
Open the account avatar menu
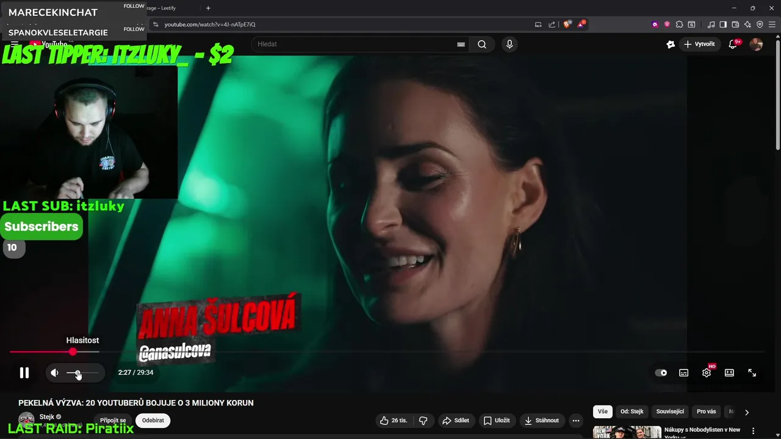click(x=756, y=44)
